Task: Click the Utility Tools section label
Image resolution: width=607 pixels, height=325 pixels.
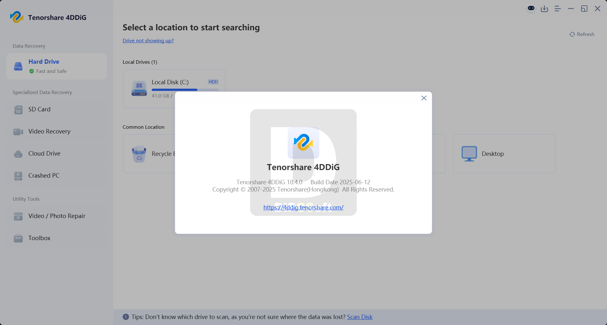Action: (x=26, y=199)
